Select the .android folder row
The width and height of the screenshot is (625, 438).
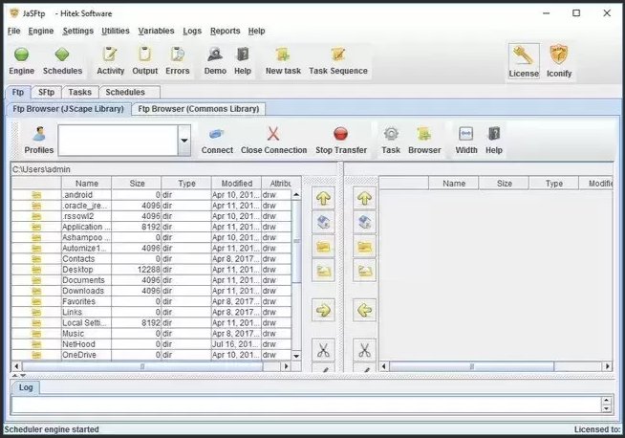point(151,195)
